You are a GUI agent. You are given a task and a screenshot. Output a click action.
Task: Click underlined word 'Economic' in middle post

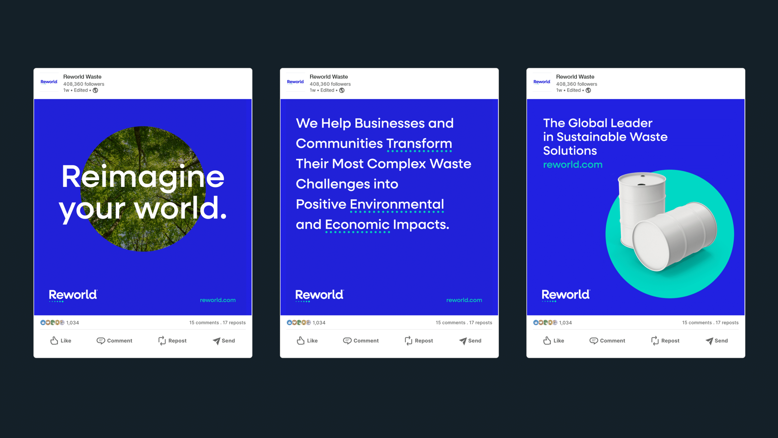(357, 225)
